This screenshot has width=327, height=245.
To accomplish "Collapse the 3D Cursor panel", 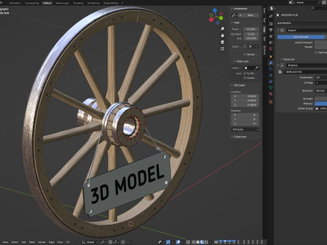I will [x=232, y=85].
